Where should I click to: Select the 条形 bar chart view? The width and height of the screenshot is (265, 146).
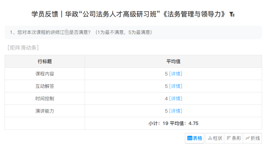[x=234, y=138]
